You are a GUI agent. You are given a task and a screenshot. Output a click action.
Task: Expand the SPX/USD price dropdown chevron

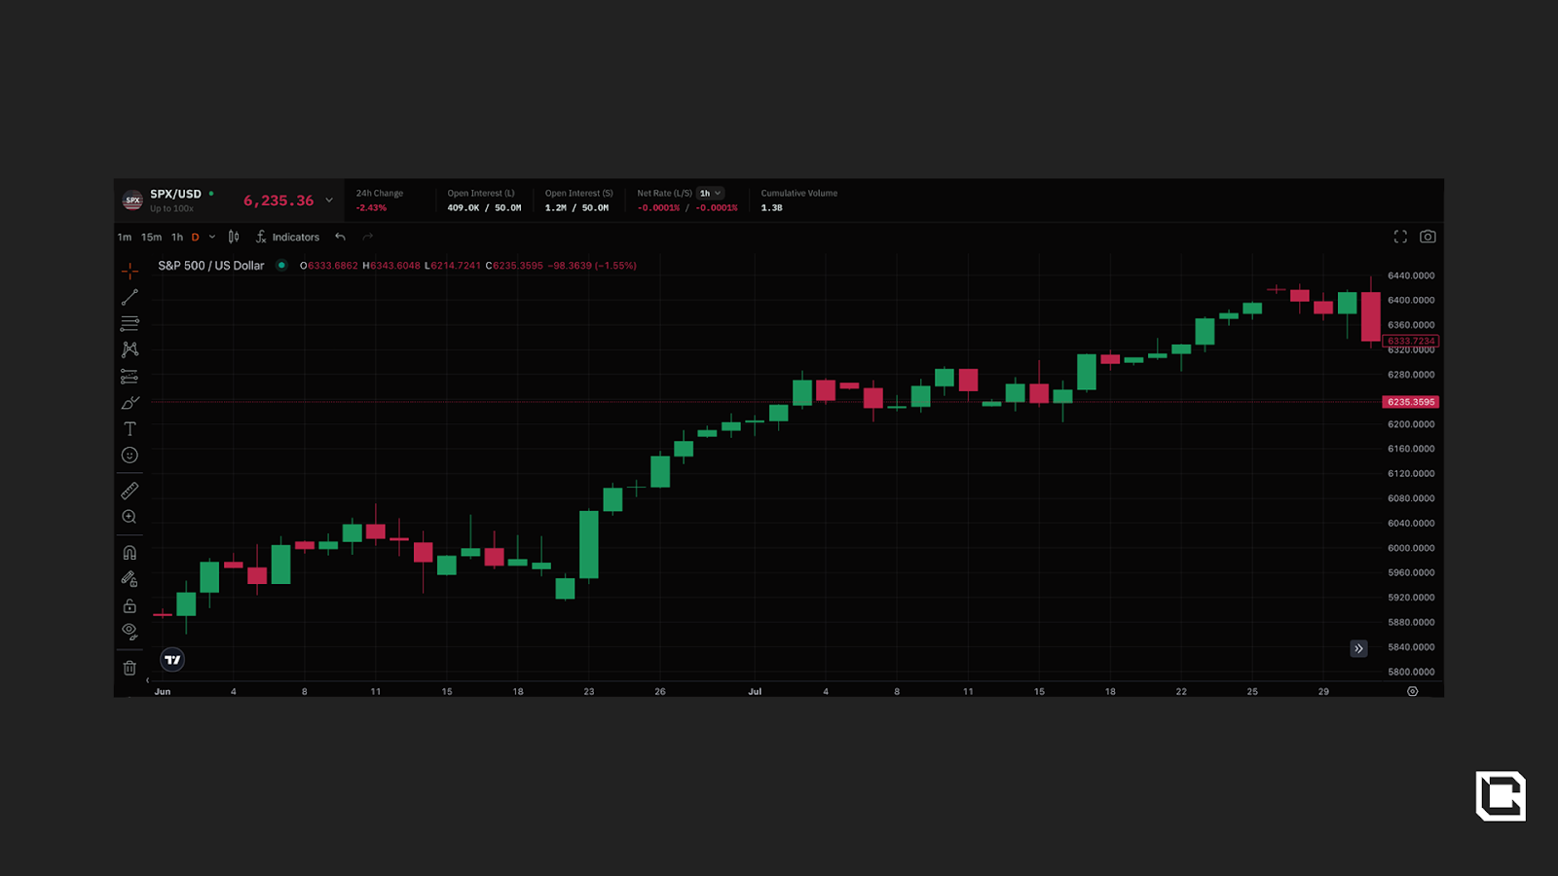click(x=329, y=201)
